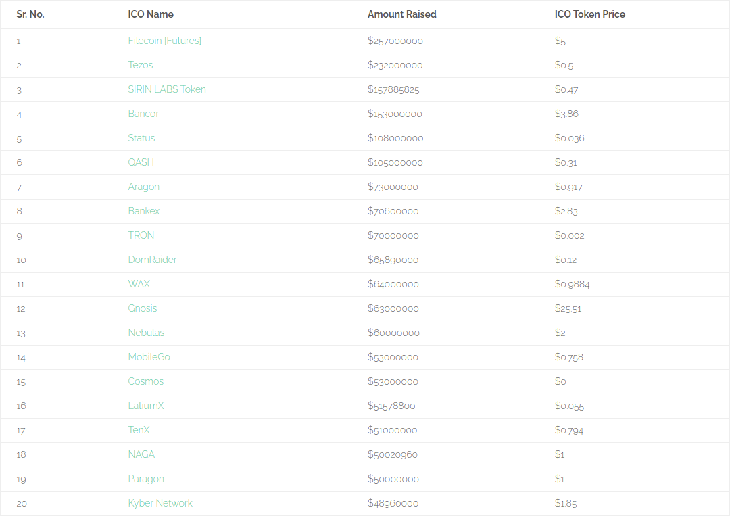Click the Aragon link
This screenshot has width=730, height=516.
coord(144,187)
